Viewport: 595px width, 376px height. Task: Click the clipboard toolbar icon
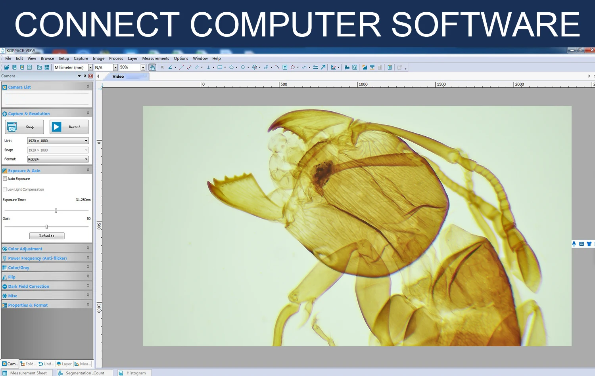coord(390,67)
